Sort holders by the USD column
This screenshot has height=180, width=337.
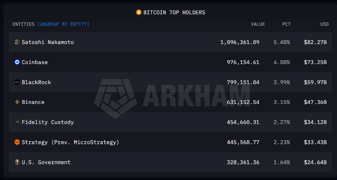coord(324,25)
